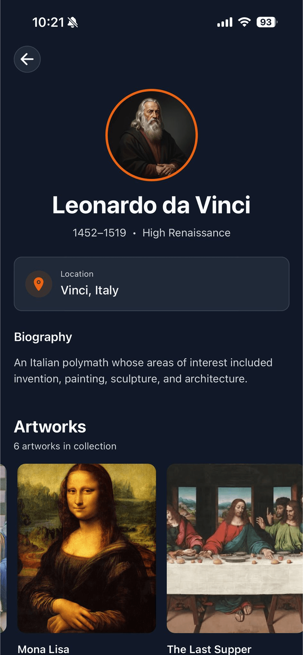Viewport: 303px width, 655px height.
Task: Tap the cellular signal bars icon
Action: [x=225, y=22]
